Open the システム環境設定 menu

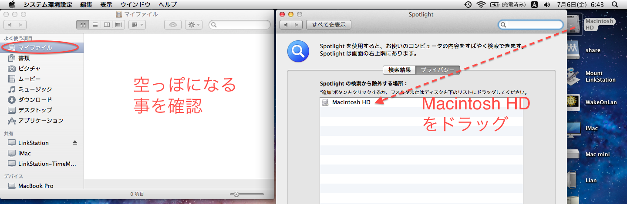48,4
